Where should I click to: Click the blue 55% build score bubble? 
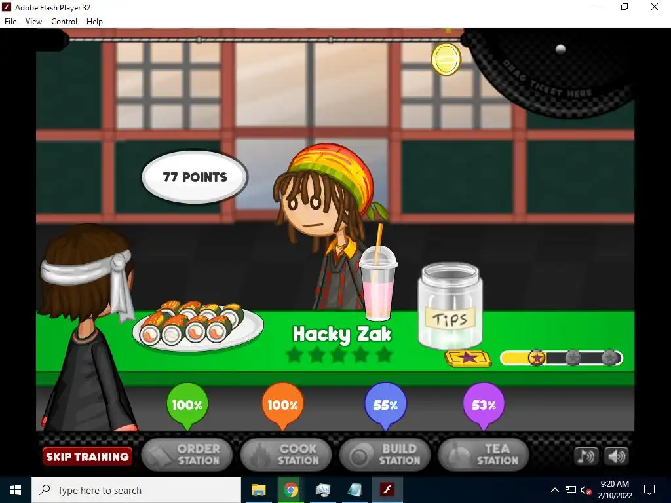tap(385, 405)
